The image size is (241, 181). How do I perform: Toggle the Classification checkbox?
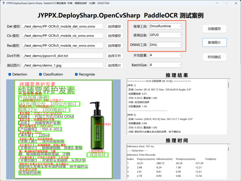click(x=41, y=74)
